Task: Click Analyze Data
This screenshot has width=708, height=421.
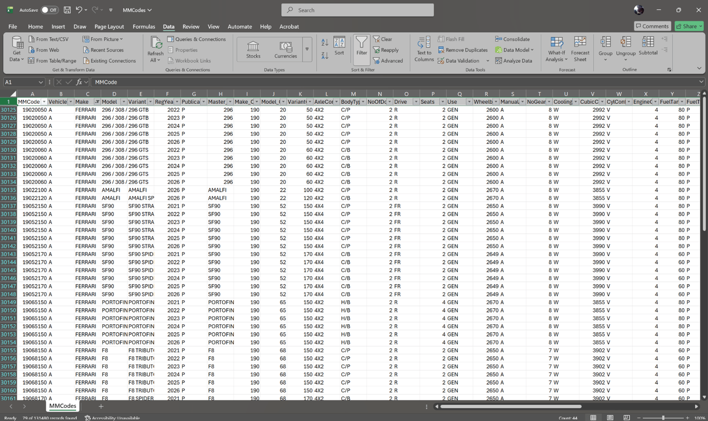Action: point(514,61)
